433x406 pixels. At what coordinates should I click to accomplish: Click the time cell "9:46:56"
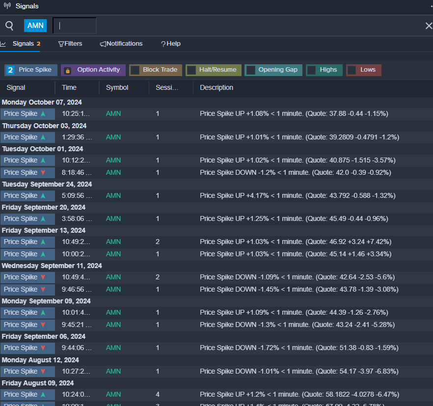77,290
